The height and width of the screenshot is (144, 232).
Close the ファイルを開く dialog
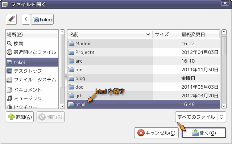click(x=225, y=3)
